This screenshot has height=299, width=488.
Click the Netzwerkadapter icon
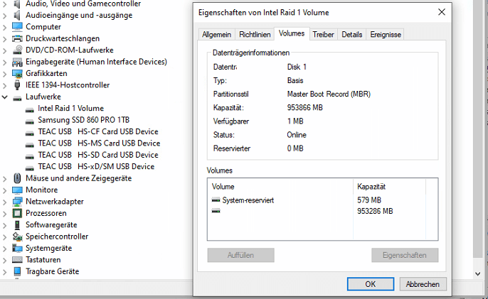pyautogui.click(x=17, y=202)
